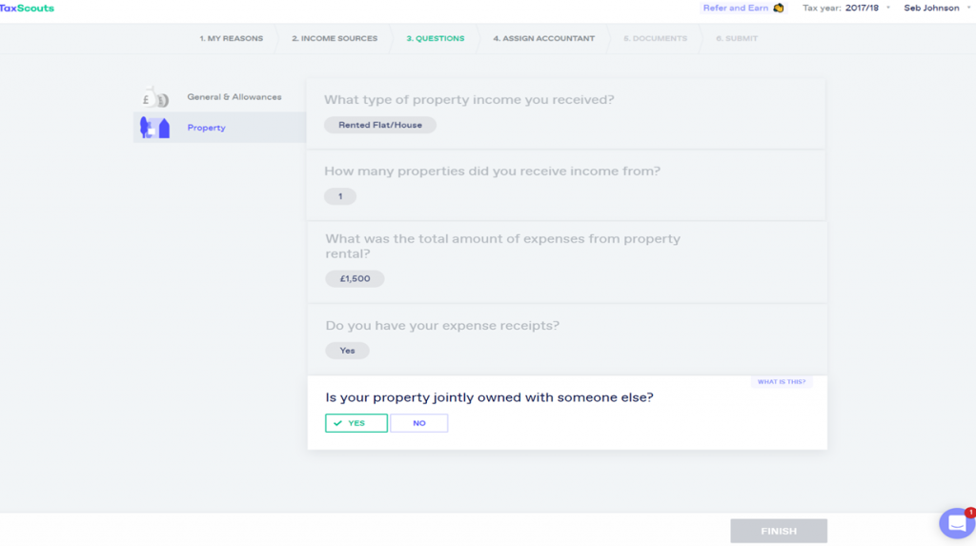Edit the number of properties answer 1
976x546 pixels.
point(340,196)
